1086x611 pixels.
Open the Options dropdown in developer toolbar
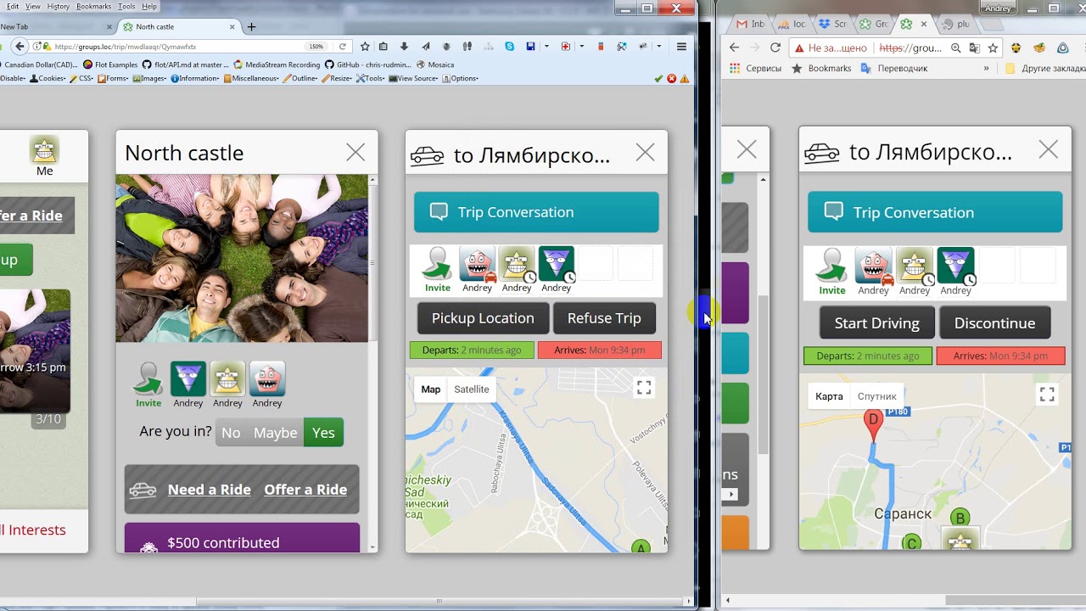pyautogui.click(x=461, y=78)
